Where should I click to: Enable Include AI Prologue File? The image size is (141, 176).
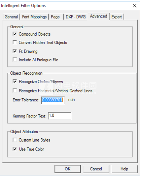click(15, 60)
